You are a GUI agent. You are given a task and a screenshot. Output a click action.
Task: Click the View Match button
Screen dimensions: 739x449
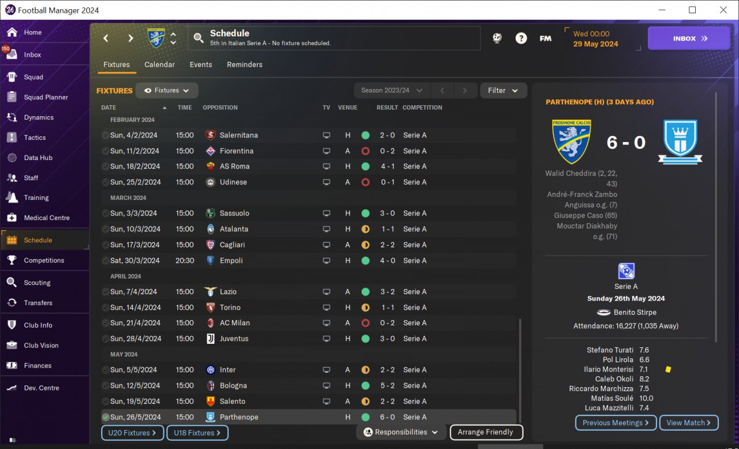pyautogui.click(x=689, y=423)
